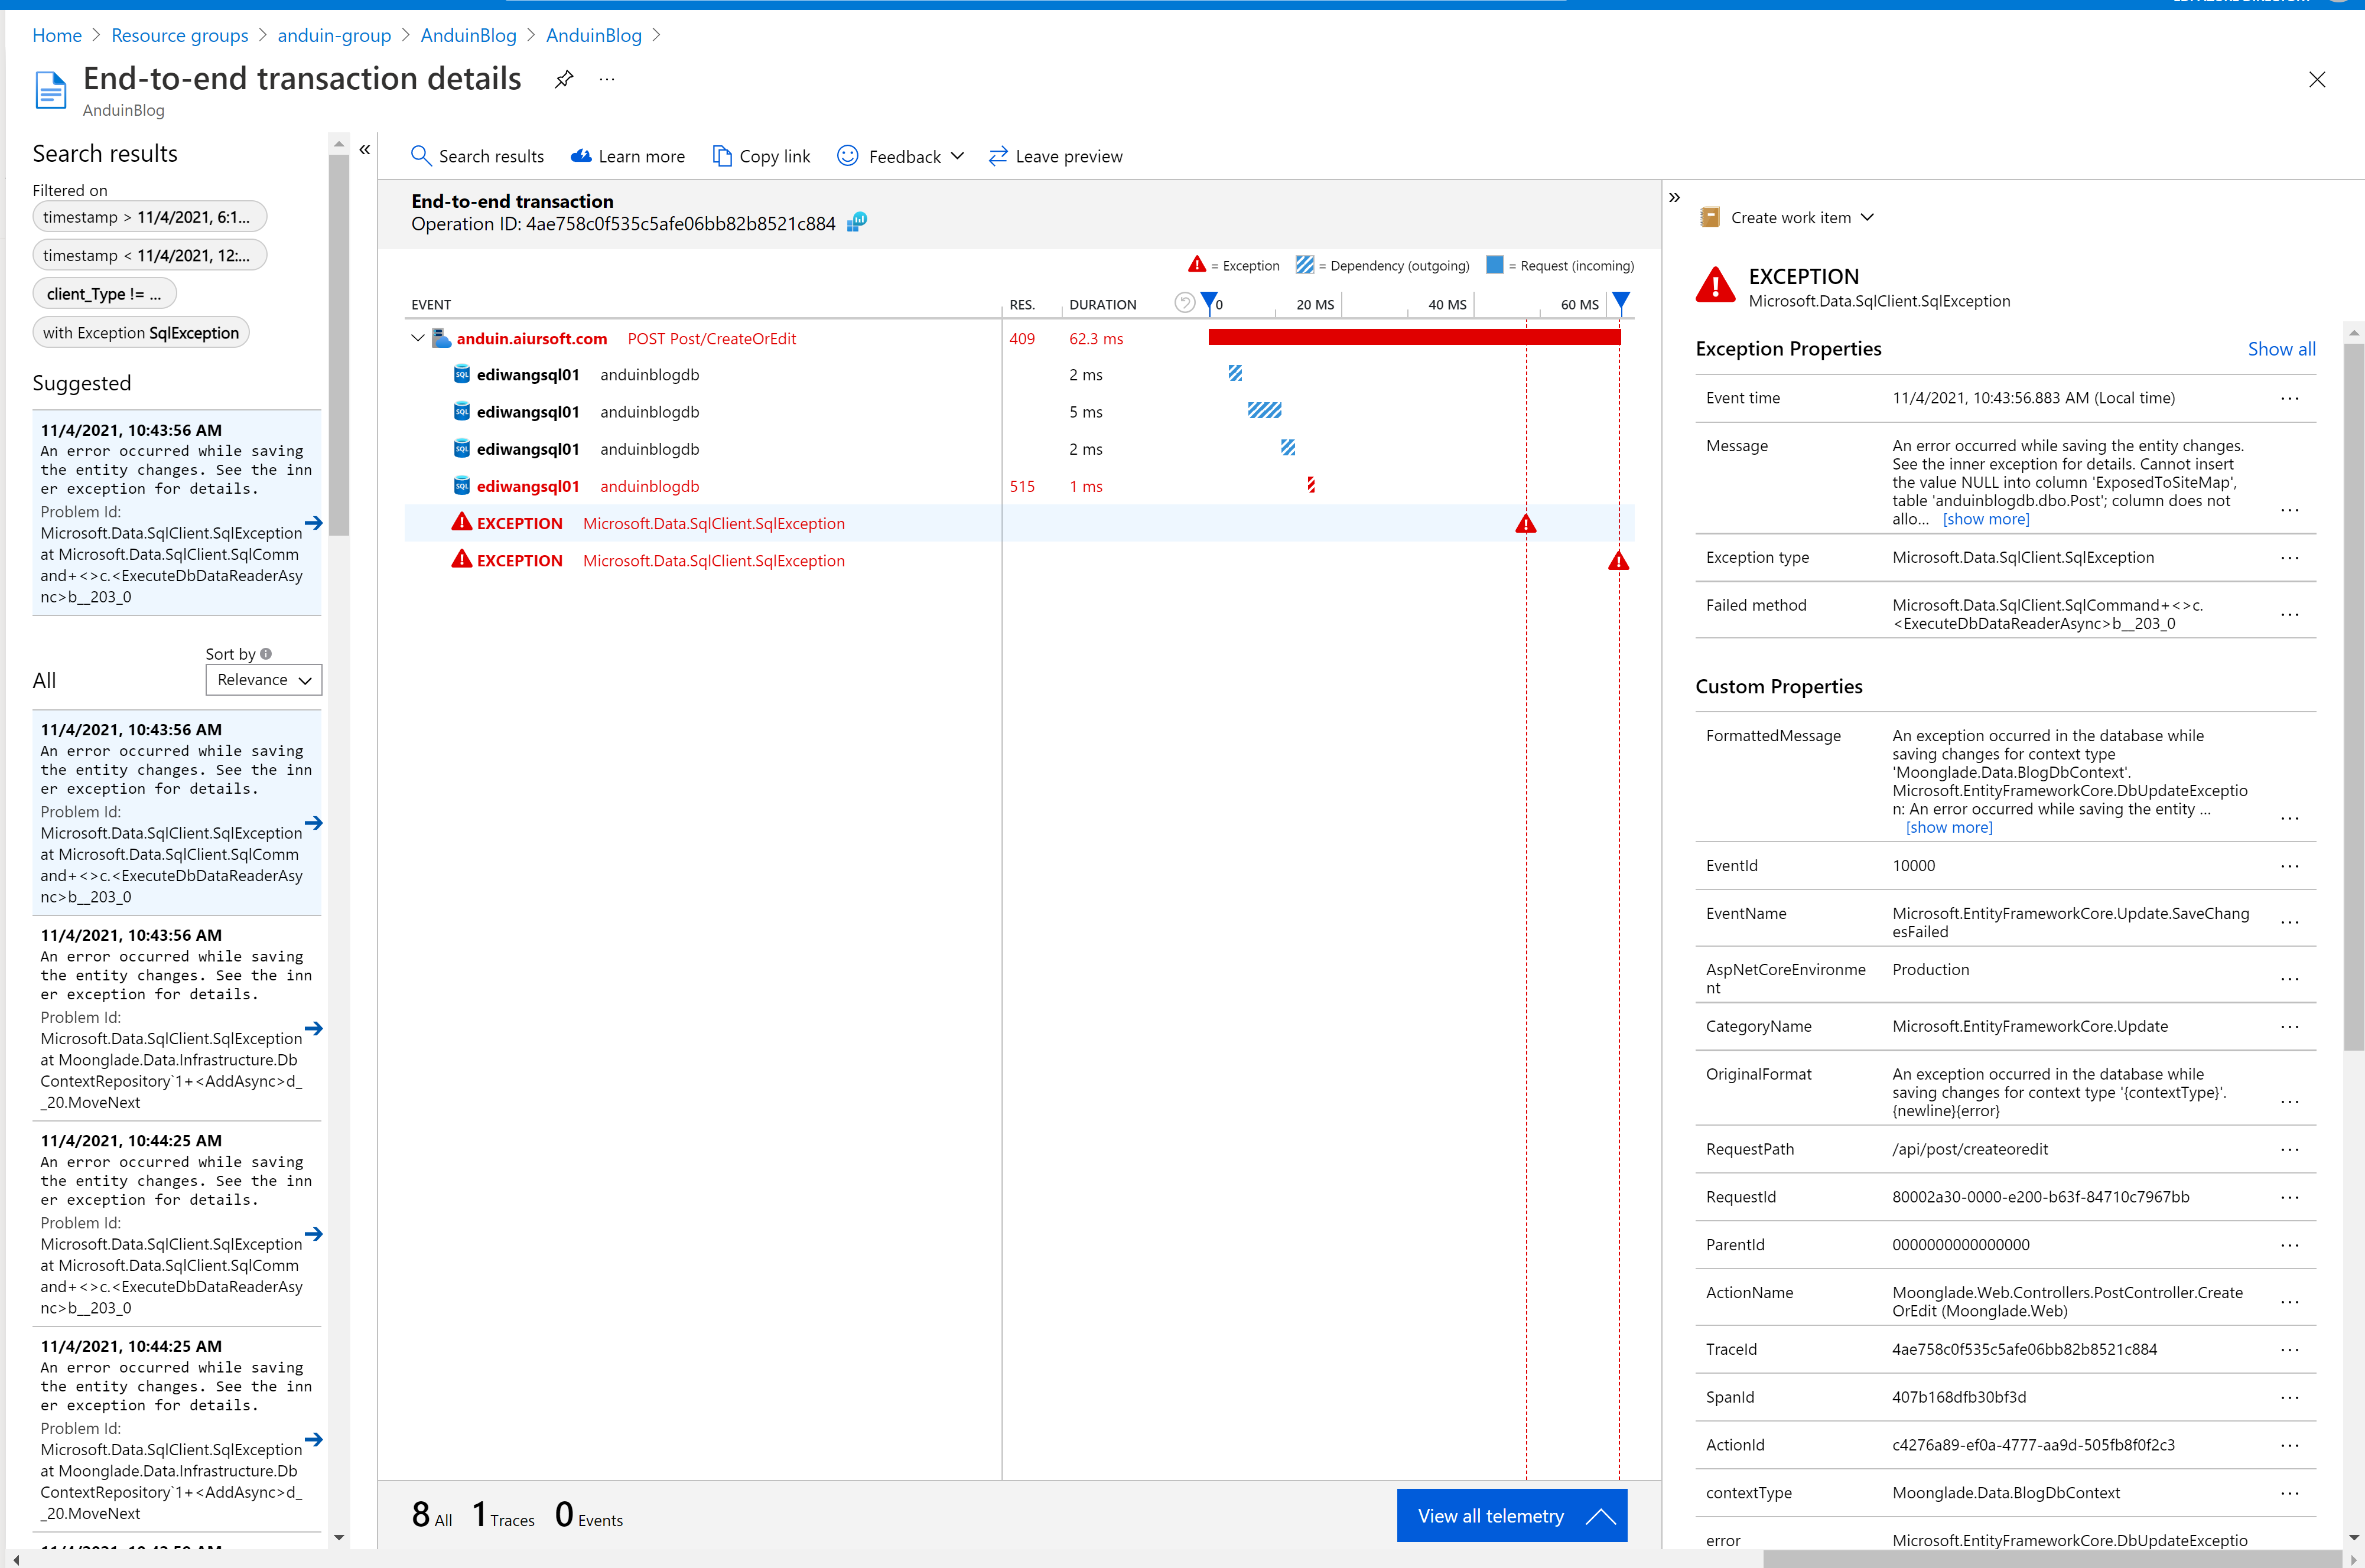2365x1568 pixels.
Task: Click the second exception marker at timeline end
Action: [x=1619, y=561]
